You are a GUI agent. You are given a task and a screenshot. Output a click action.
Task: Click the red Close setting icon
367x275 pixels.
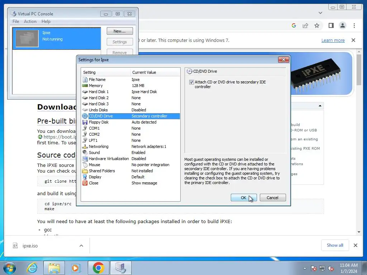[85, 183]
